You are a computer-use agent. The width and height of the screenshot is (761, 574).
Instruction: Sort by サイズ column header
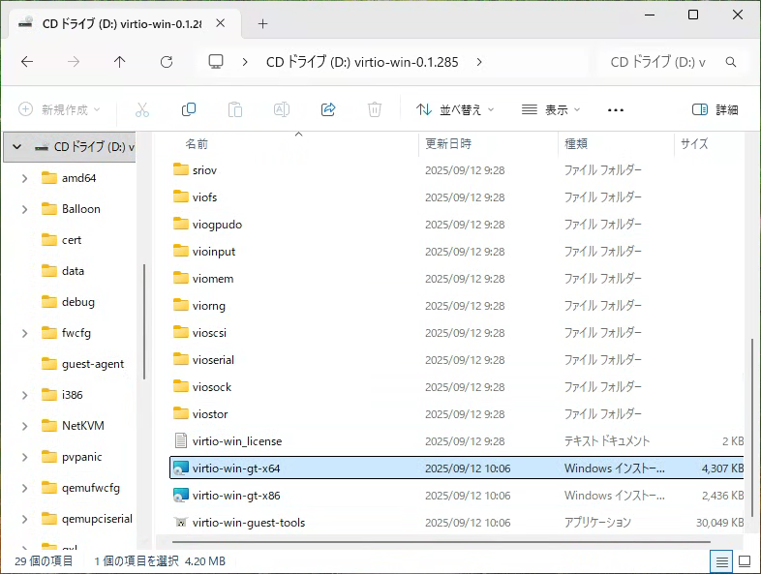coord(694,144)
